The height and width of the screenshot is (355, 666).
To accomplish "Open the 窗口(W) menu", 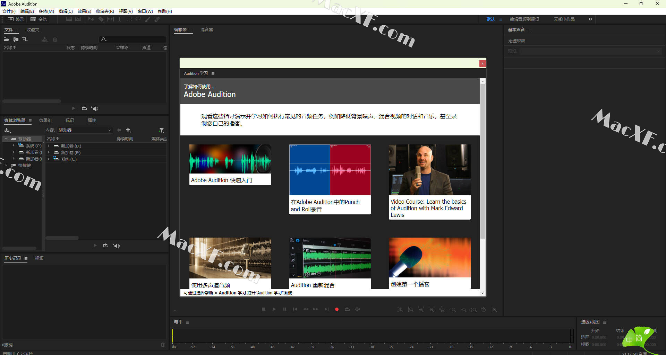I will coord(145,11).
